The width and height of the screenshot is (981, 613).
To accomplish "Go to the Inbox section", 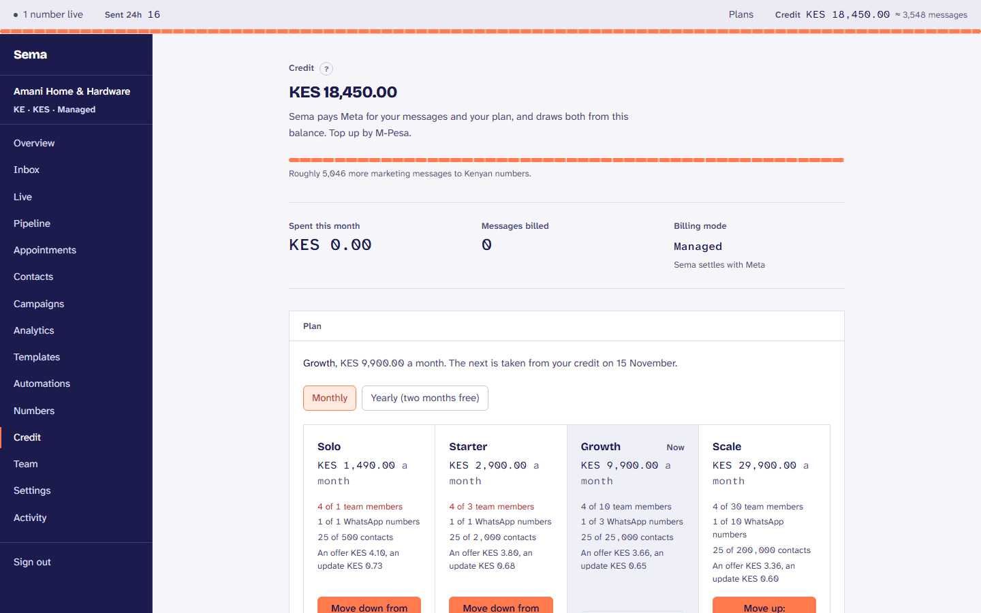I will click(27, 170).
